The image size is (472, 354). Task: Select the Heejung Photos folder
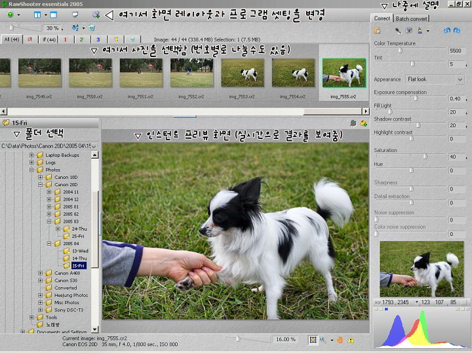[x=71, y=295]
